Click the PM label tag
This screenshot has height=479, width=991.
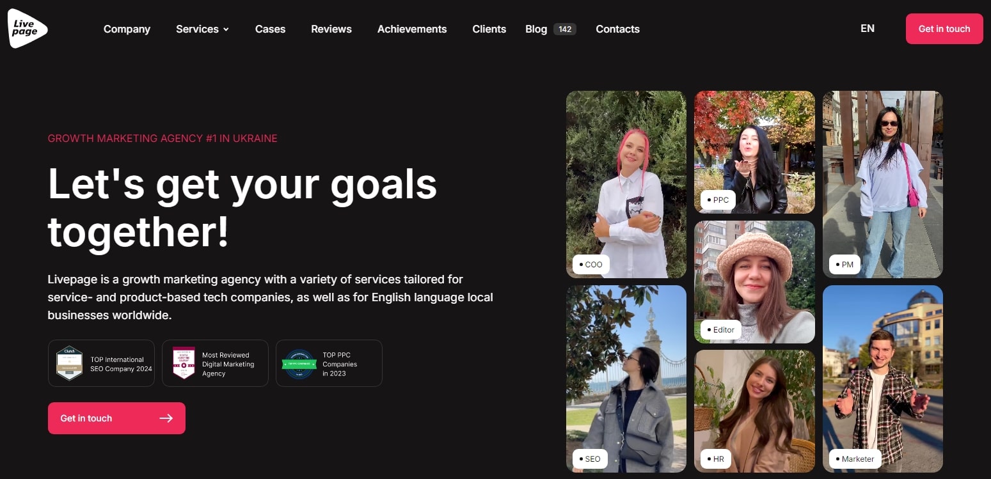point(844,264)
